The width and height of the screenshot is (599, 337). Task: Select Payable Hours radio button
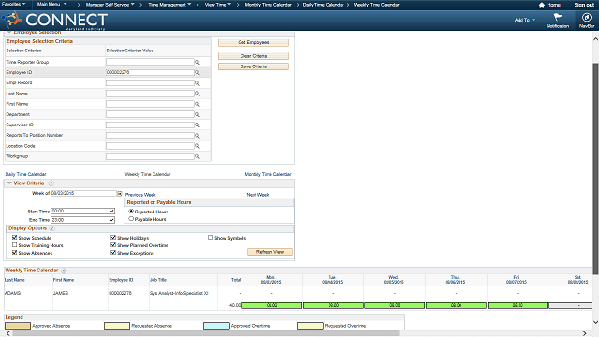tap(131, 219)
